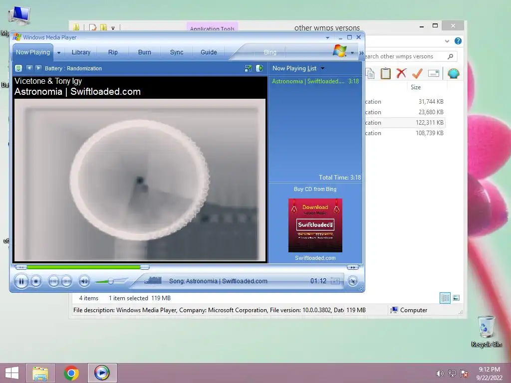
Task: Open the Swiftloaded.com link under album art
Action: (x=315, y=258)
